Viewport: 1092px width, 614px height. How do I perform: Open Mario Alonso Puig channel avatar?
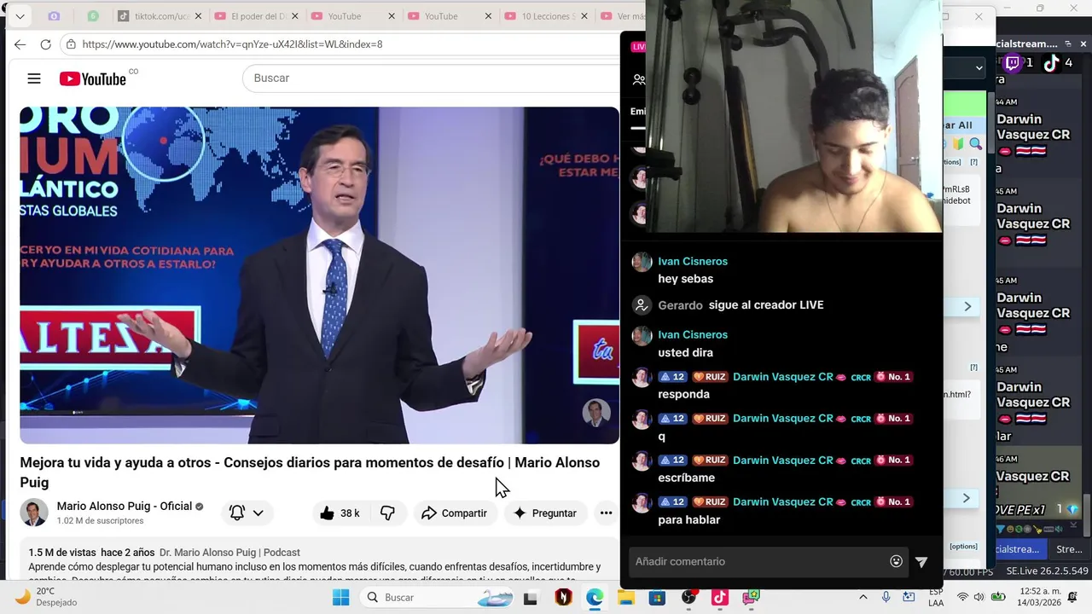(x=34, y=513)
